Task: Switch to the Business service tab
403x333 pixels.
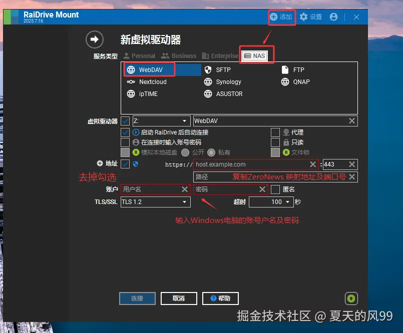Action: tap(179, 55)
